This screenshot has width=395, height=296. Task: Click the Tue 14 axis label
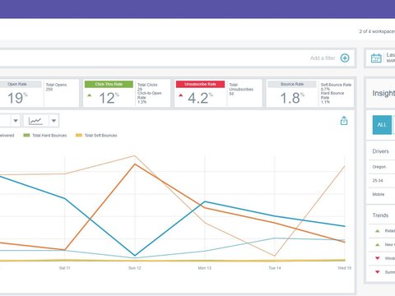pyautogui.click(x=275, y=268)
